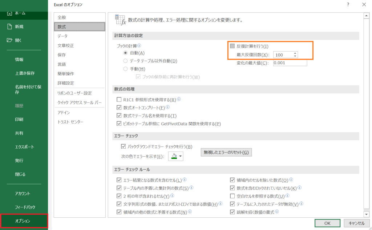Click the formula fx icon at top
Screen dimensions: 372x230
120,20
